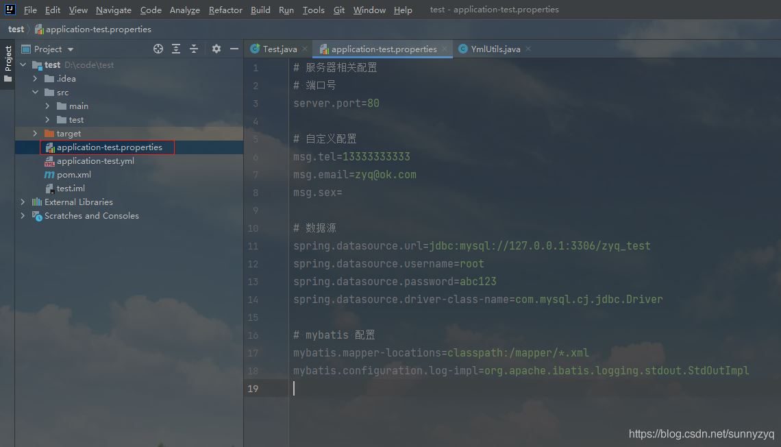Close the Test.java tab
This screenshot has height=447, width=781.
[x=306, y=49]
